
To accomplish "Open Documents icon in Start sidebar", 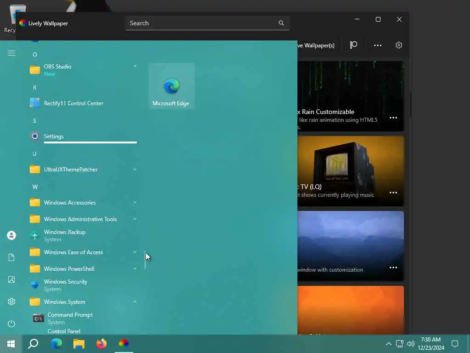I will (11, 257).
